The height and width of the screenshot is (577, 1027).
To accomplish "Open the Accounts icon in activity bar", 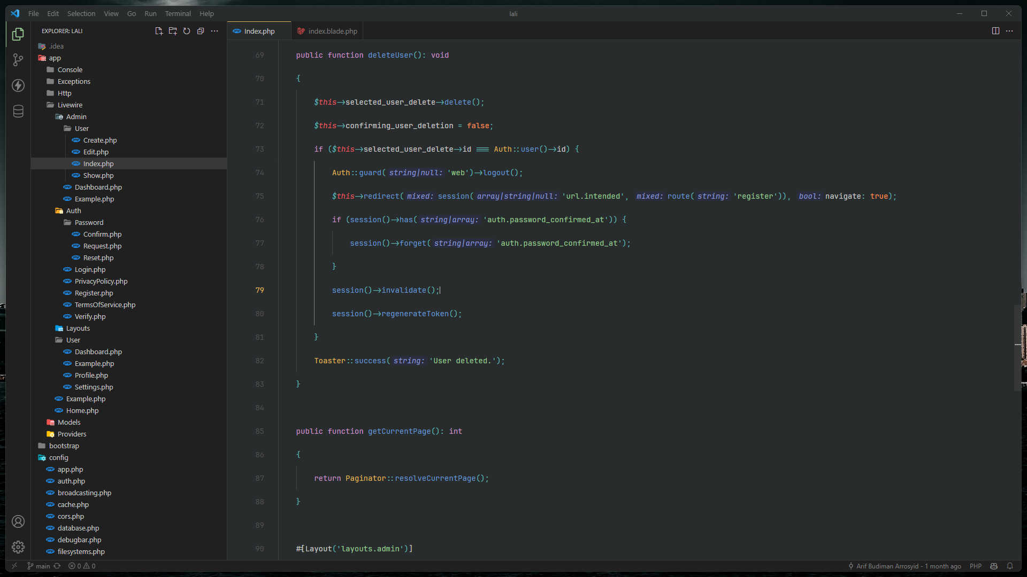I will (18, 521).
